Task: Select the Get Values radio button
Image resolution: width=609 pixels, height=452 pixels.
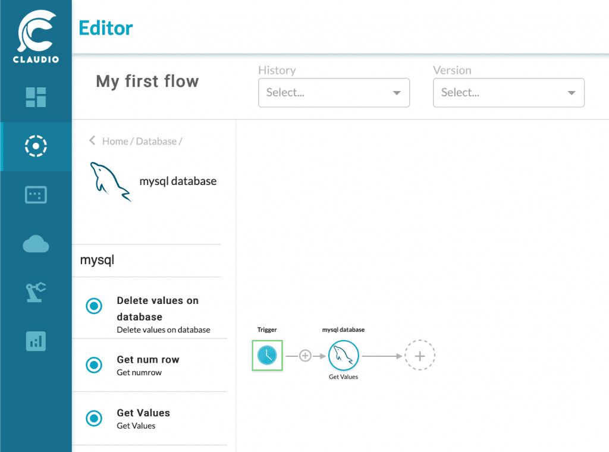Action: pyautogui.click(x=94, y=418)
